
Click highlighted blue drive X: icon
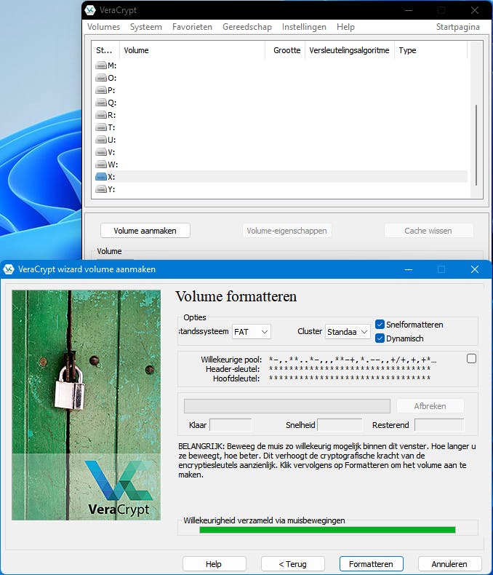coord(101,177)
